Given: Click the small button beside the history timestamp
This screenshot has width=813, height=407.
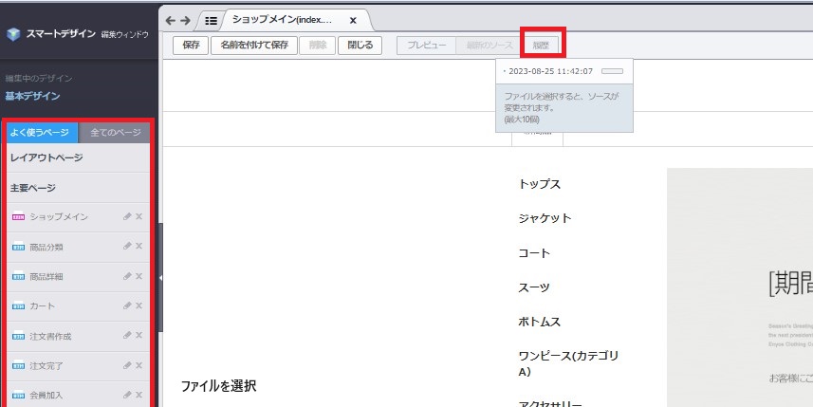Looking at the screenshot, I should click(612, 71).
